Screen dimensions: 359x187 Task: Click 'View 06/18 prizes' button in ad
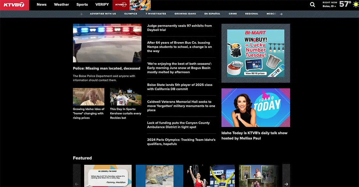(255, 73)
